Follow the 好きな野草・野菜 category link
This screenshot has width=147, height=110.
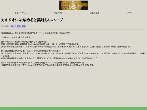click(19, 26)
